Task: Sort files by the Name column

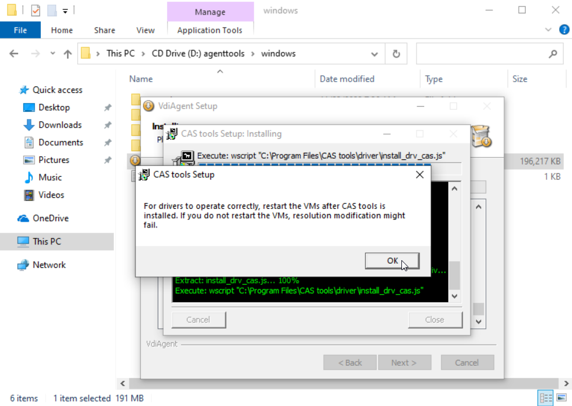Action: [141, 79]
